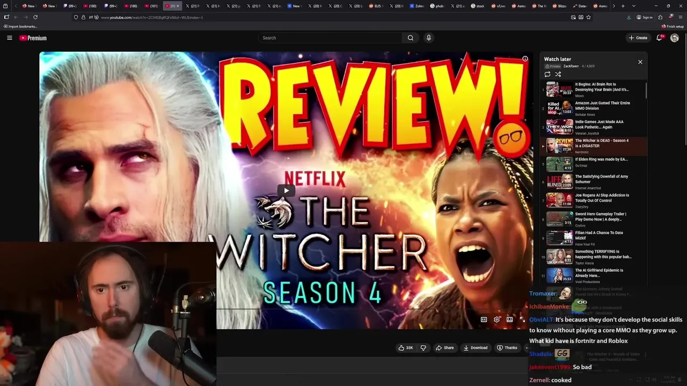Open the Import bookmarks shortcut
Image resolution: width=687 pixels, height=386 pixels.
click(x=20, y=26)
